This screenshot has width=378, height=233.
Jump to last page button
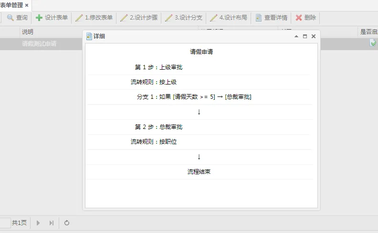(x=52, y=223)
